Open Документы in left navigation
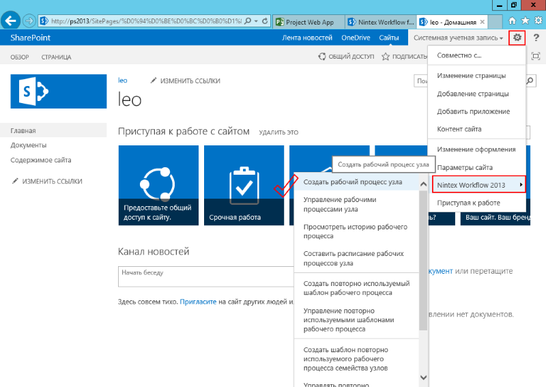Screen dimensions: 546x387 [28, 145]
